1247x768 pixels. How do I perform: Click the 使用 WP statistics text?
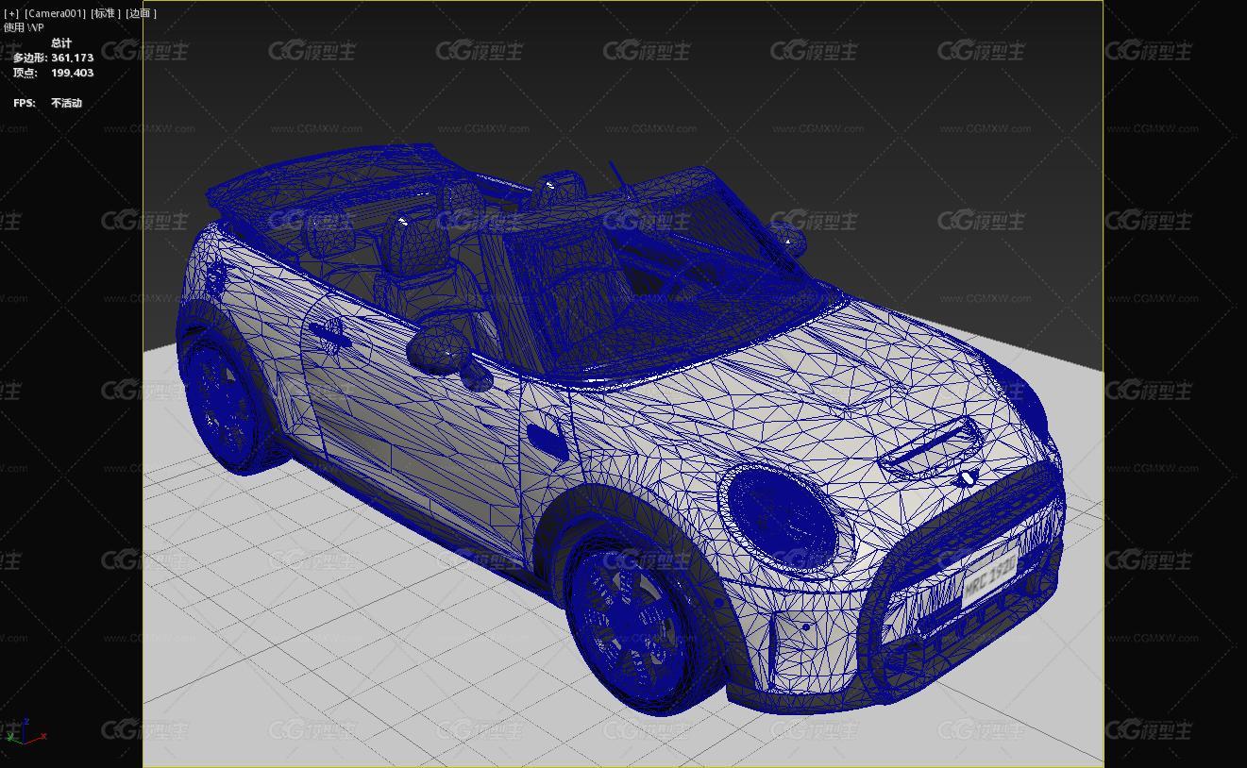tap(24, 27)
